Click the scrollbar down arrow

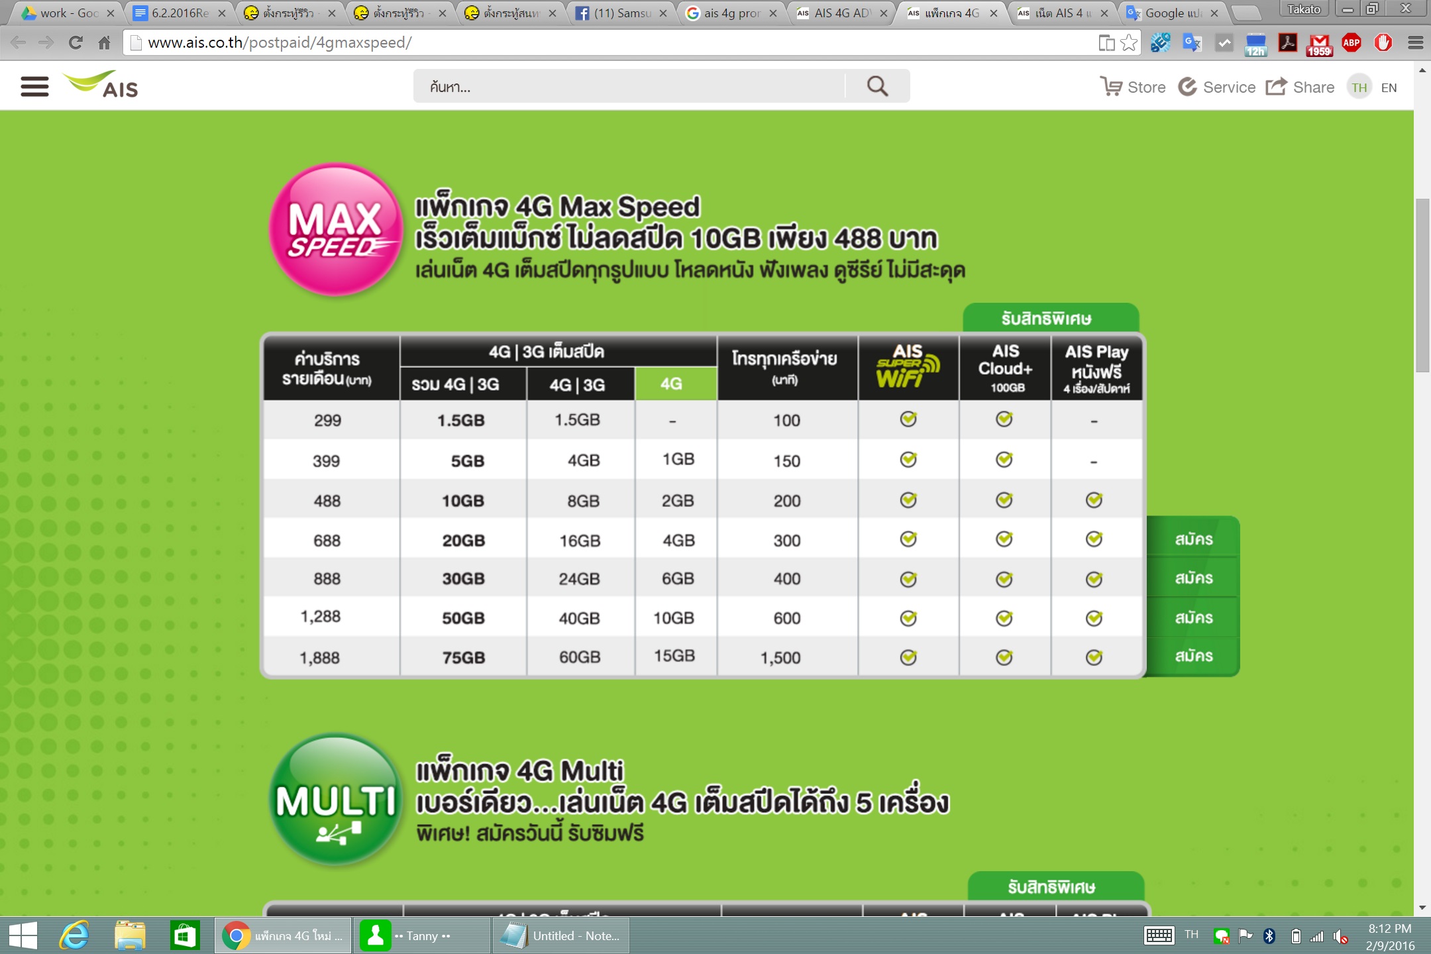coord(1422,908)
